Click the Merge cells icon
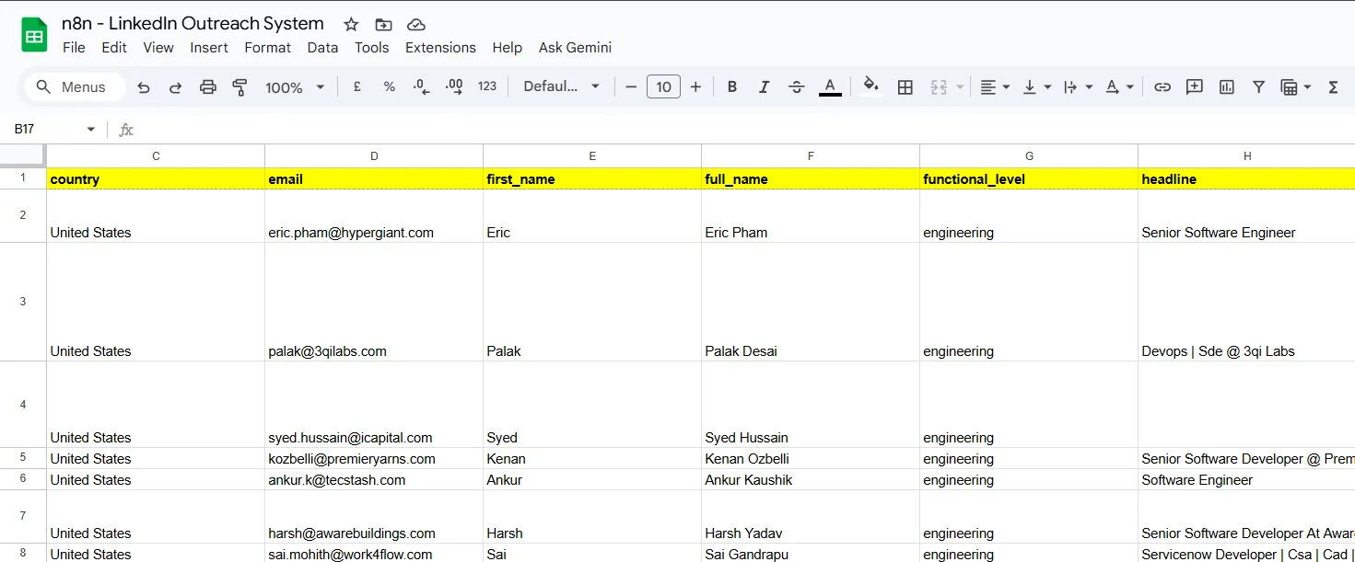Screen dimensions: 1355x562 [939, 86]
